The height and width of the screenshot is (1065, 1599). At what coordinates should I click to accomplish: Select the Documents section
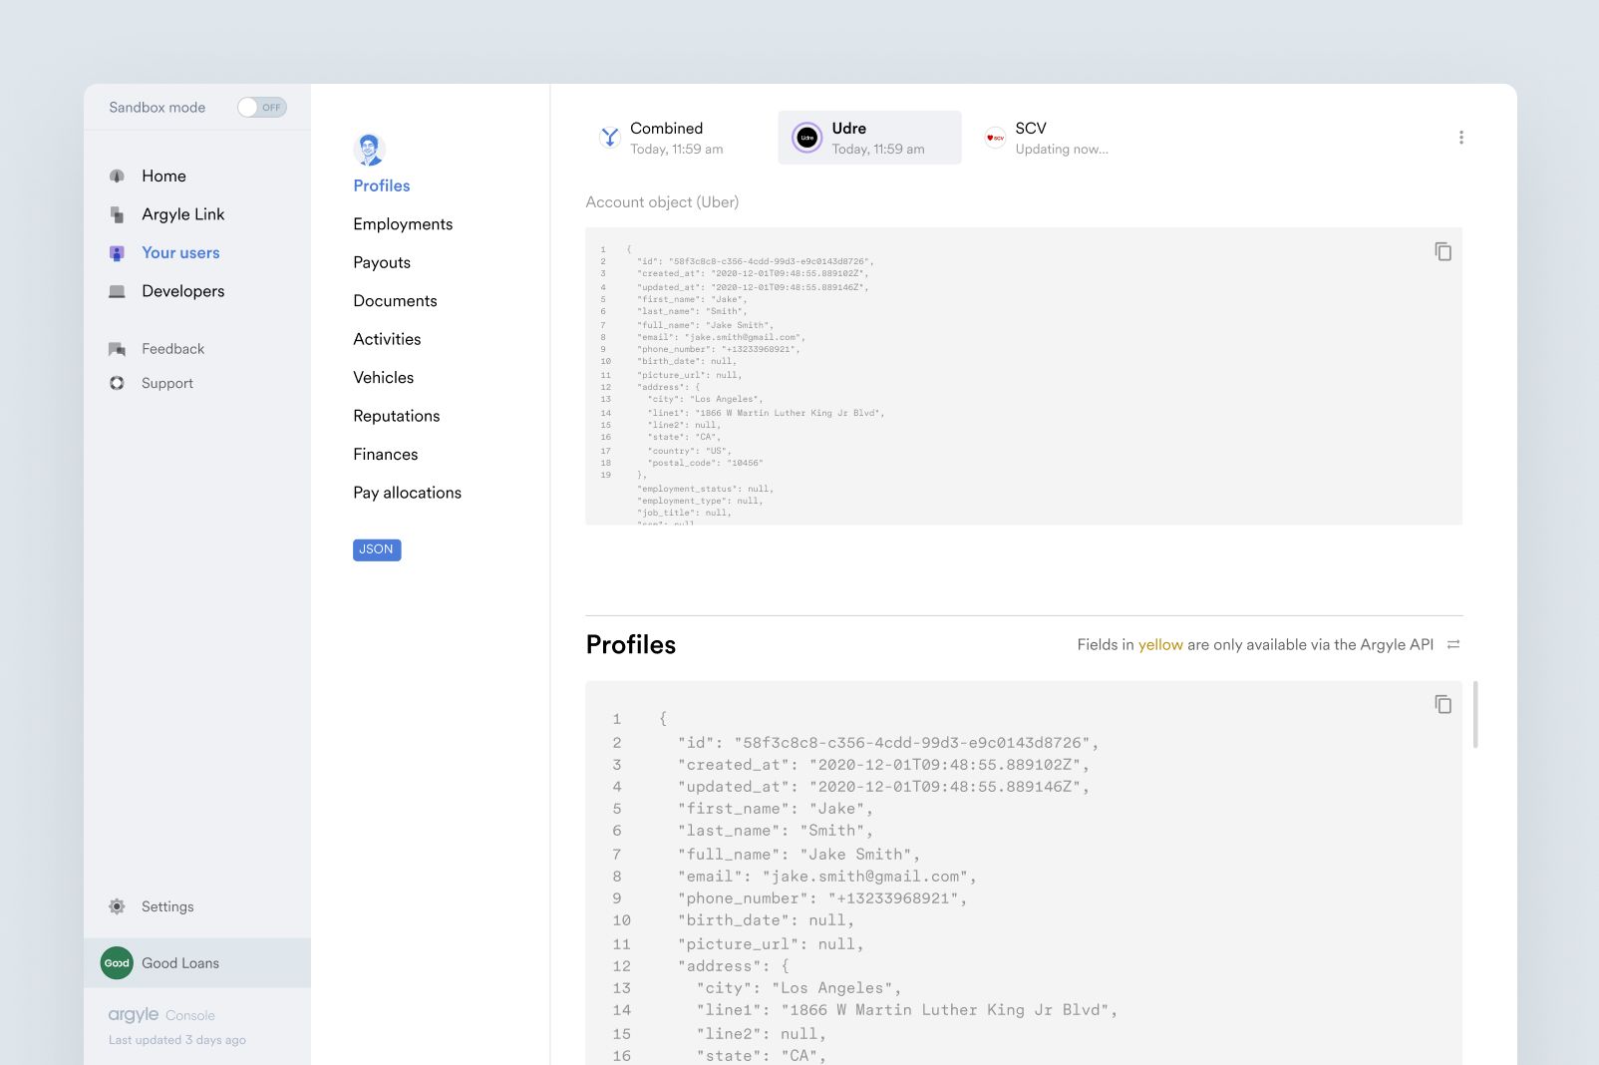coord(395,301)
